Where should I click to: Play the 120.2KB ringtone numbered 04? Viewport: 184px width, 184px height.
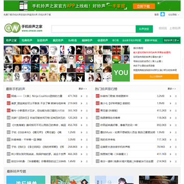[x=81, y=118]
